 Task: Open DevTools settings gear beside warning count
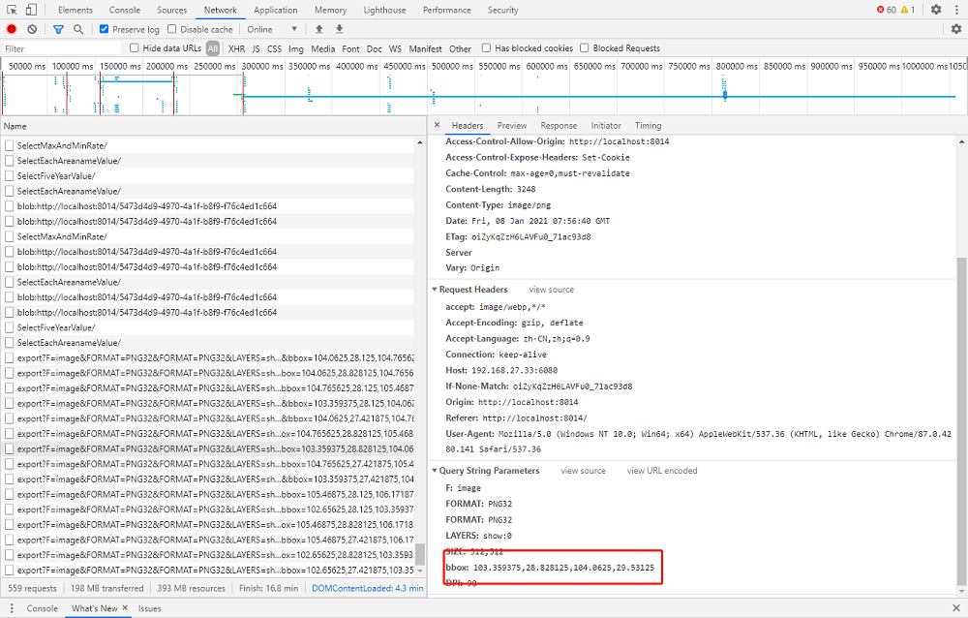click(x=936, y=10)
